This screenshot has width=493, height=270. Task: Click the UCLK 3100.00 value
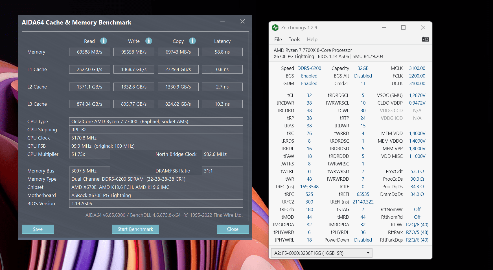coord(417,83)
